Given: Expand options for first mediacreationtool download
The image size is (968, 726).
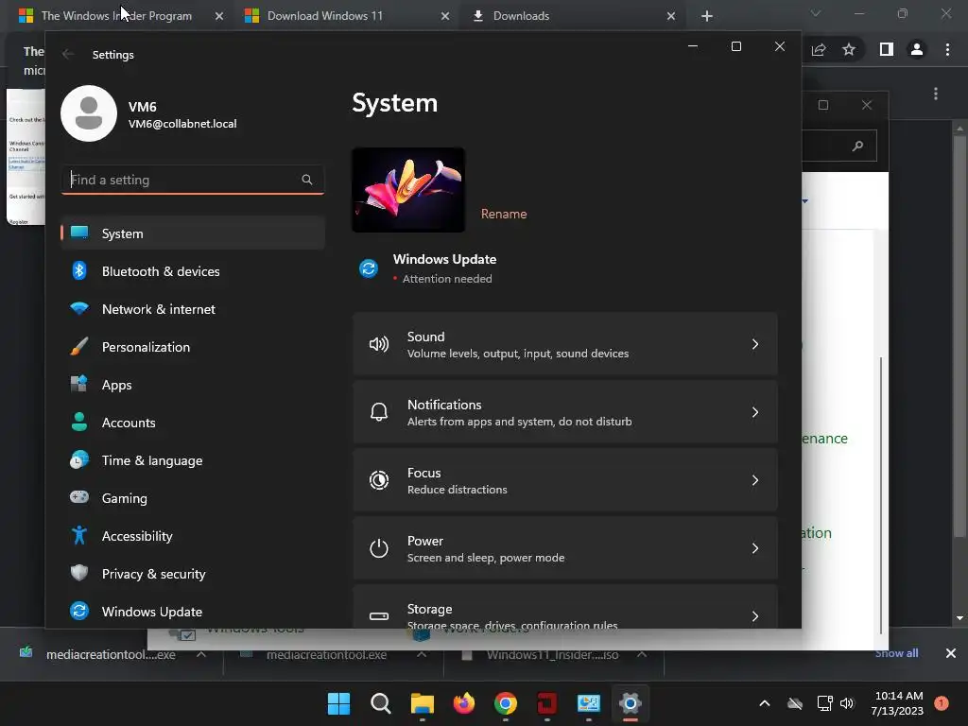Looking at the screenshot, I should [201, 654].
